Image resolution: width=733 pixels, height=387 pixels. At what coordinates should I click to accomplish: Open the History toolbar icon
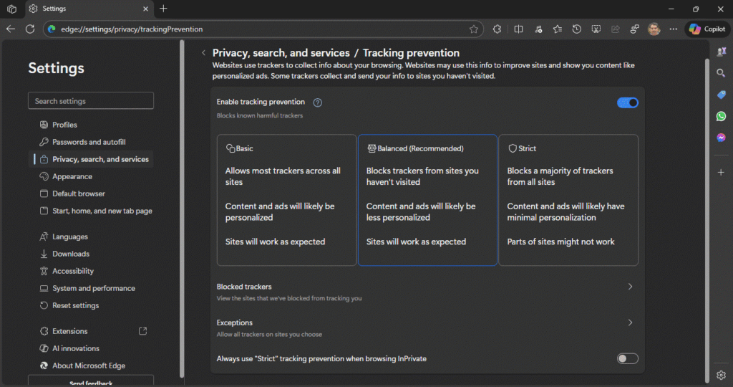pos(577,29)
